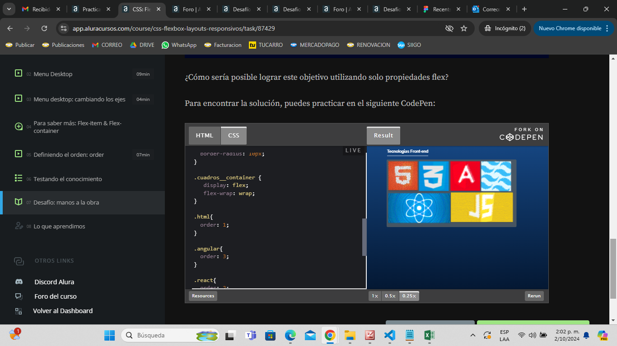Reload the current page
Screen dimensions: 617x346
pyautogui.click(x=44, y=28)
